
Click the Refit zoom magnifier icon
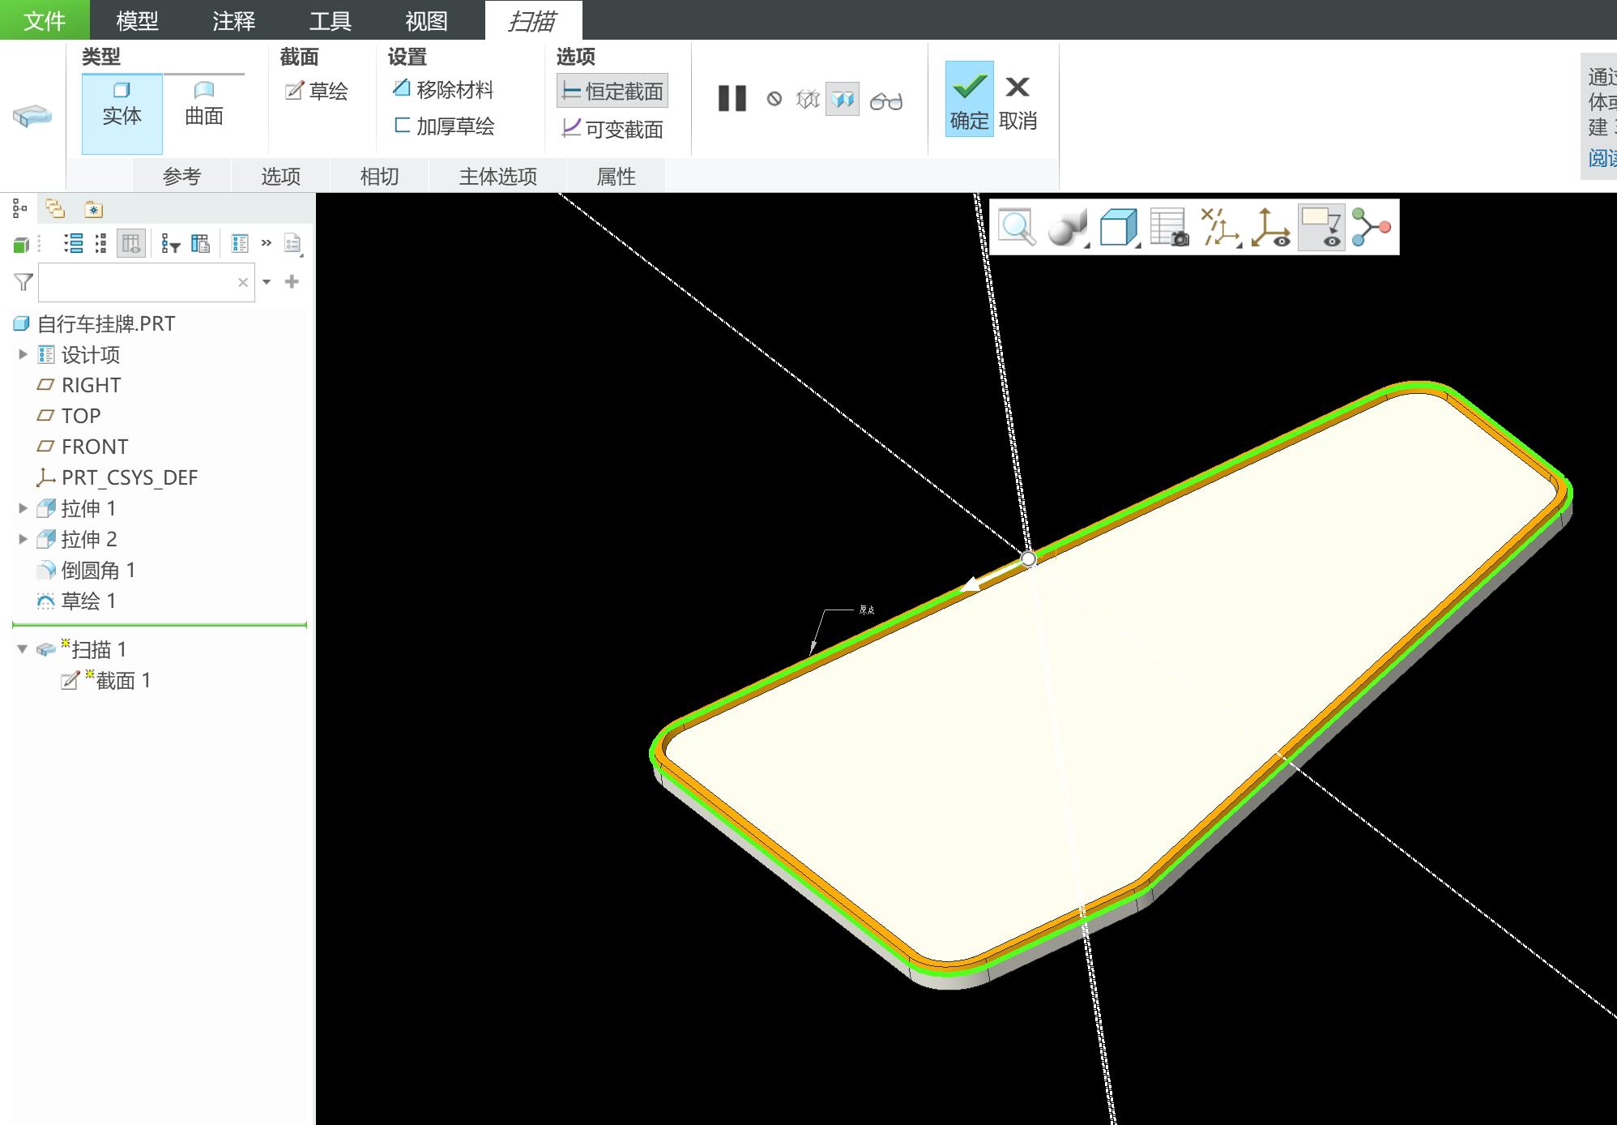tap(1016, 227)
